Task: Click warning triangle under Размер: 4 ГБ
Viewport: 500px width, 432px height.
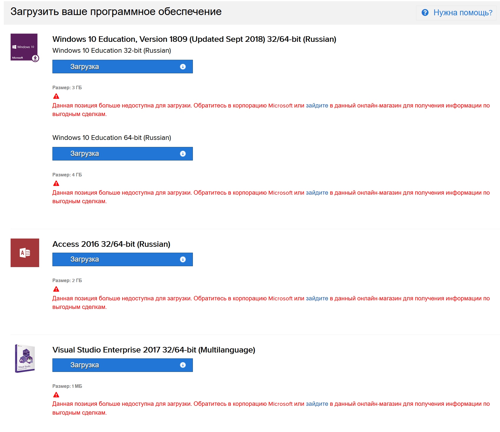Action: [56, 183]
